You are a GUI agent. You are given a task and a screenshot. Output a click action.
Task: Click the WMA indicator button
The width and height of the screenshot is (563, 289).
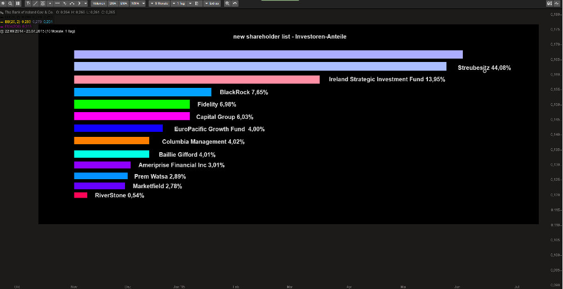coord(135,3)
